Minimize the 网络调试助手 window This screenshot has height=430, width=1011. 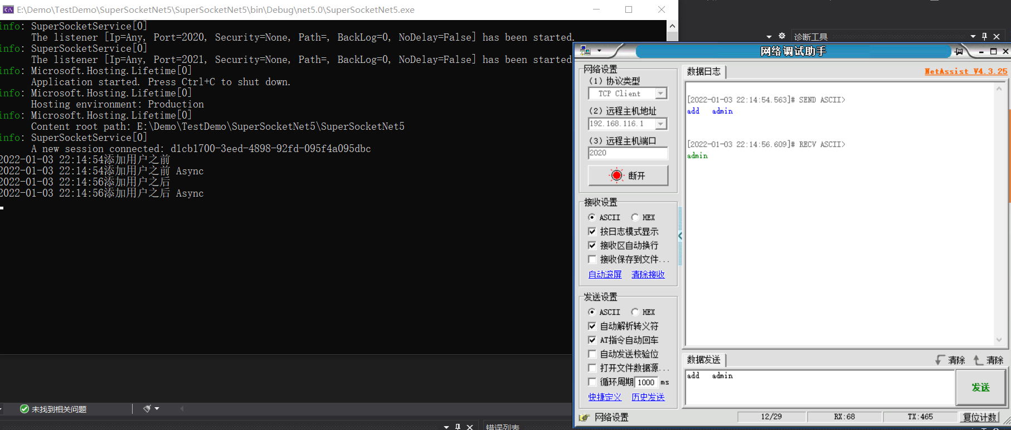(x=981, y=51)
